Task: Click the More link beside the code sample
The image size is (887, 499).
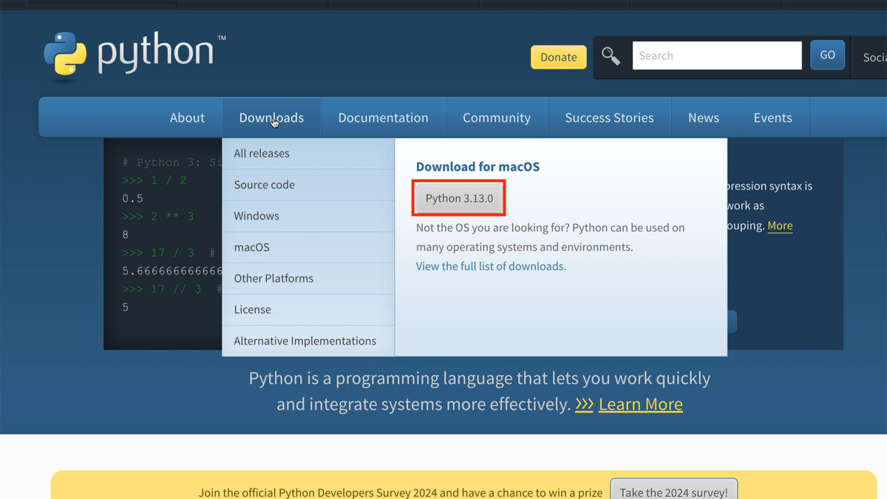Action: pos(780,225)
